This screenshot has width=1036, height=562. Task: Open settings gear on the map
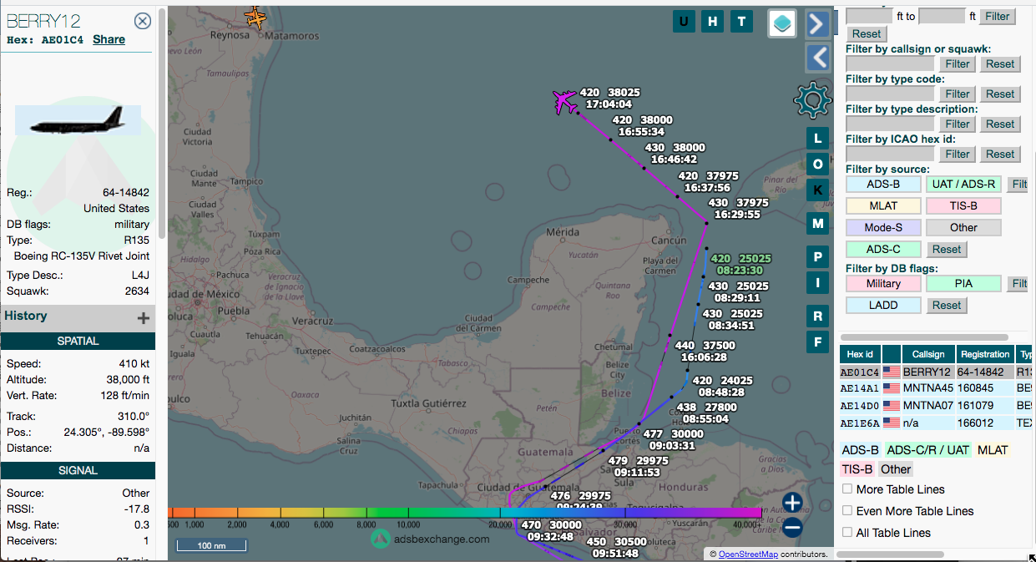[x=812, y=101]
